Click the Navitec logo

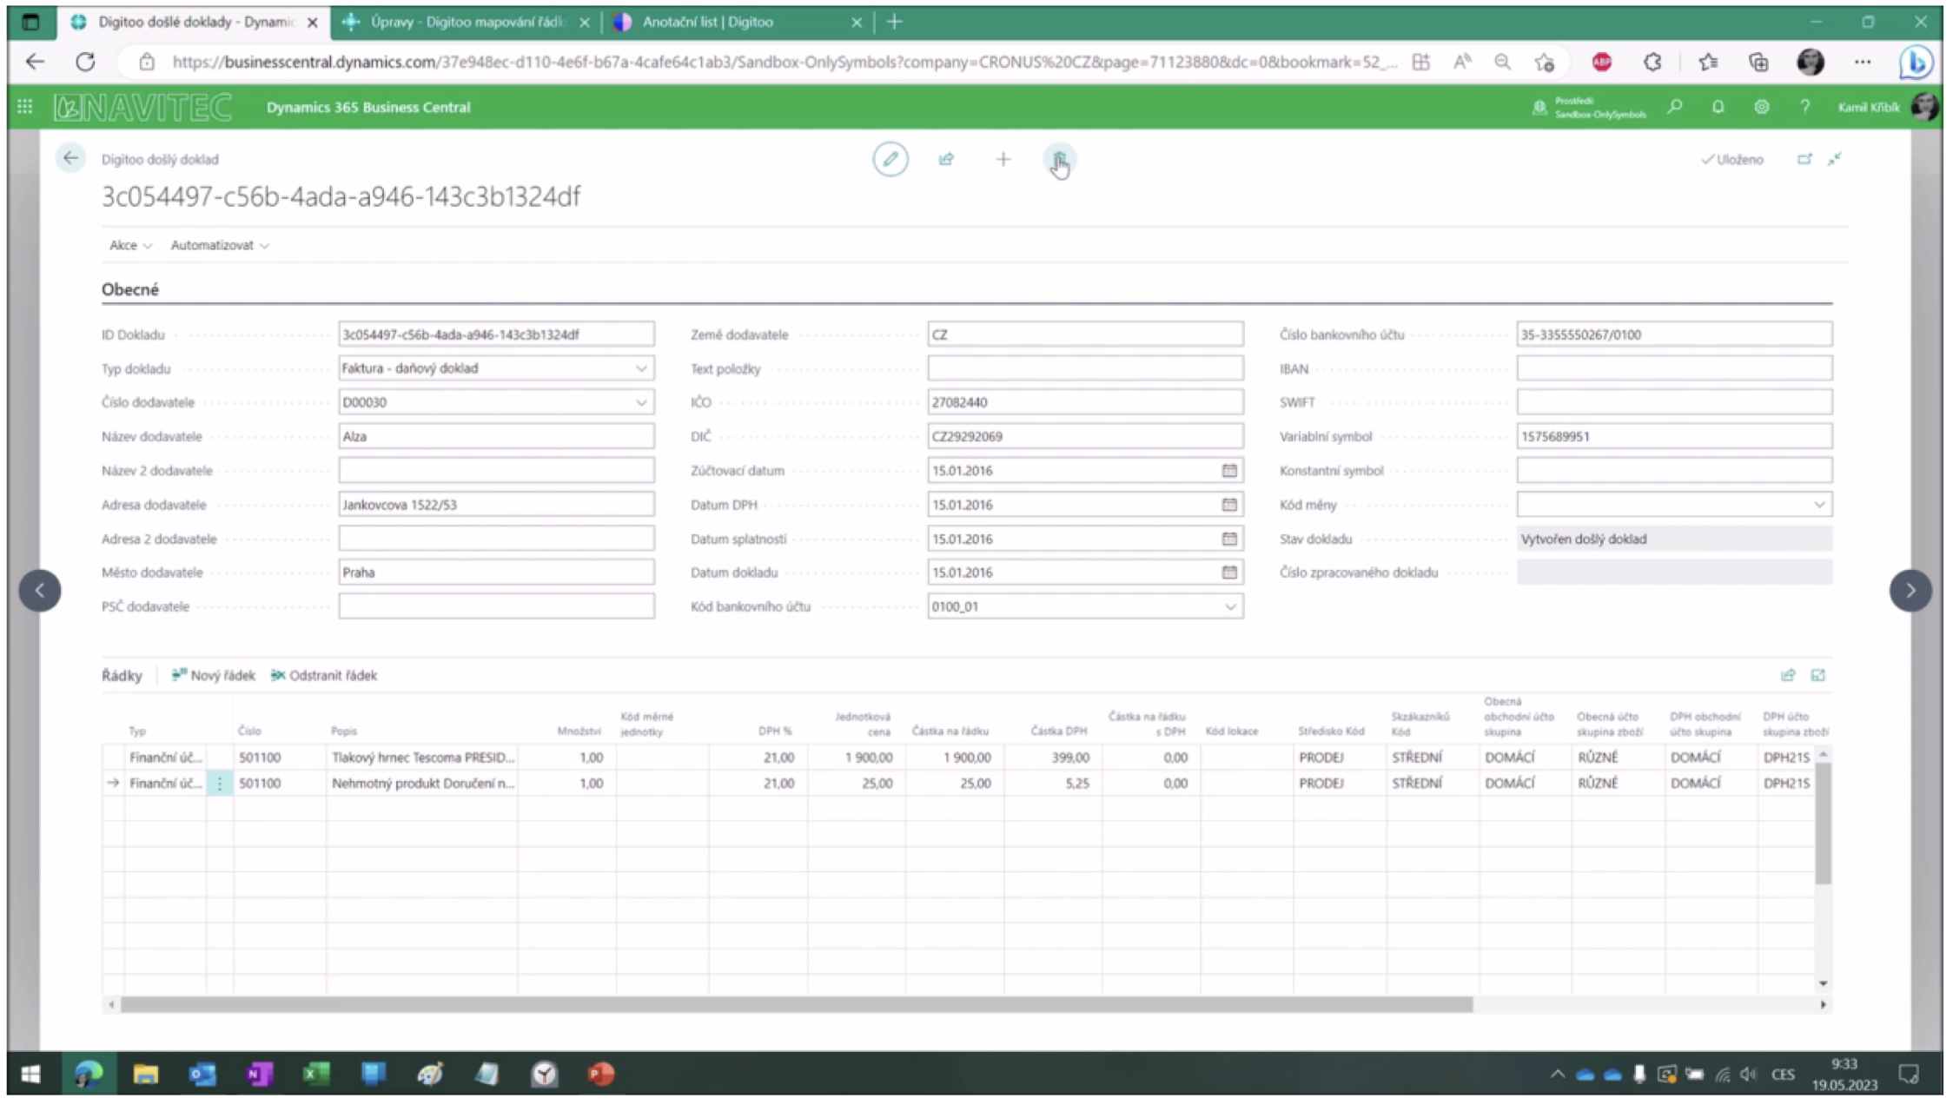tap(142, 107)
